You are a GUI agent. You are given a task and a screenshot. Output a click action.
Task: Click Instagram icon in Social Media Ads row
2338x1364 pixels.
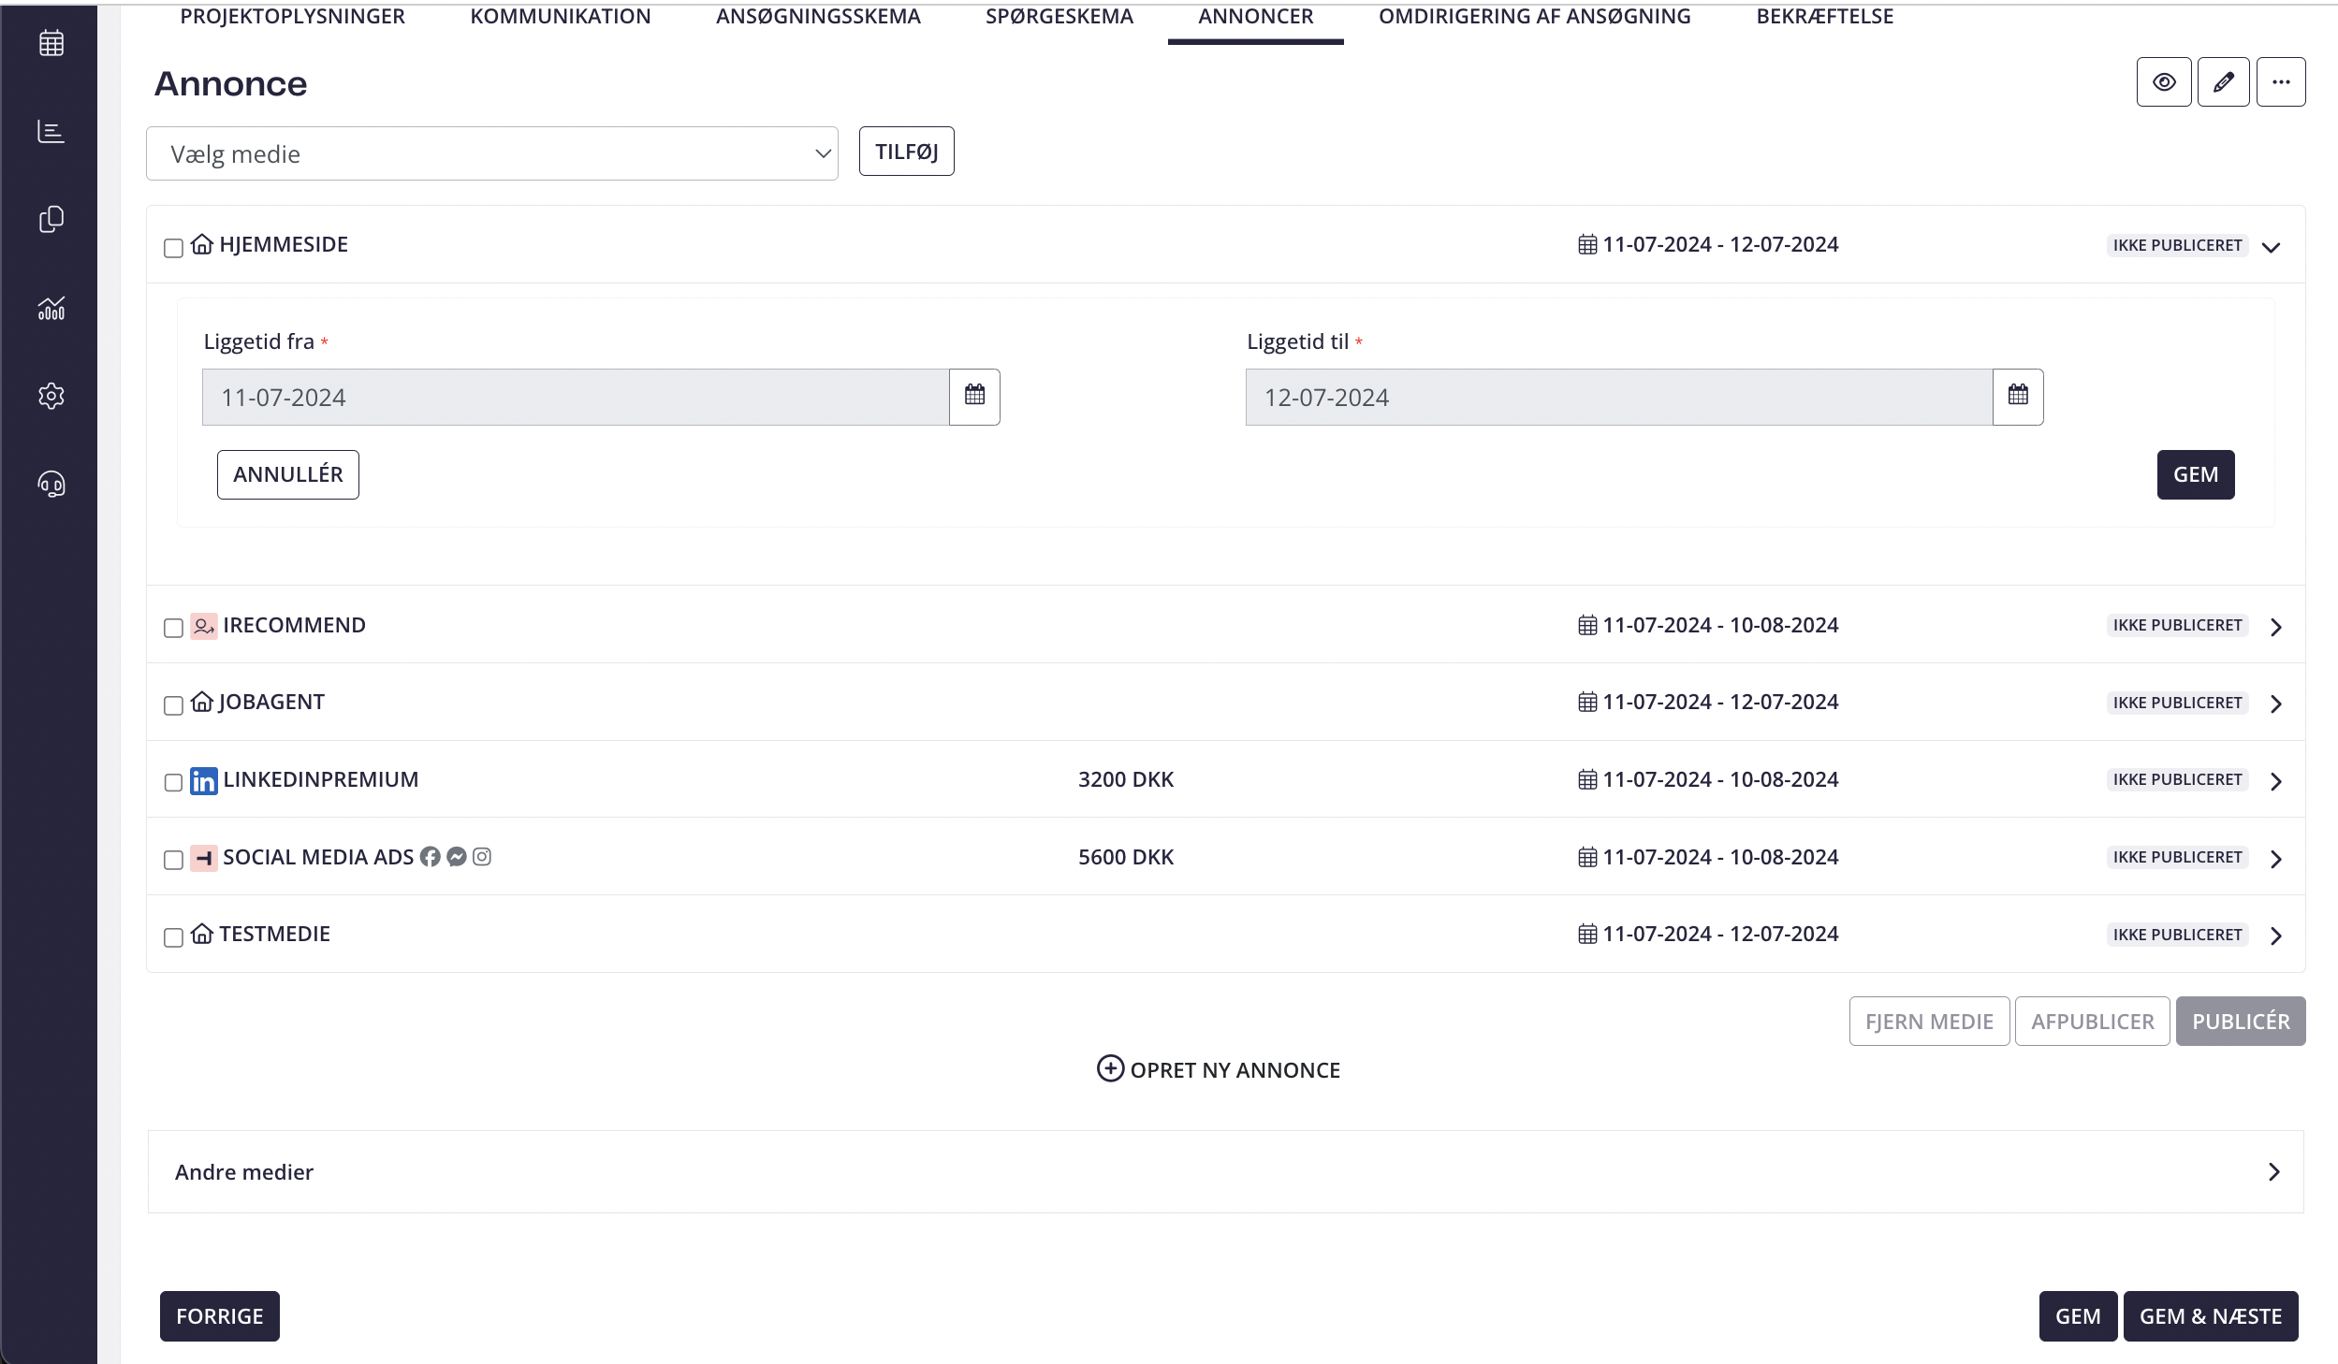click(482, 857)
